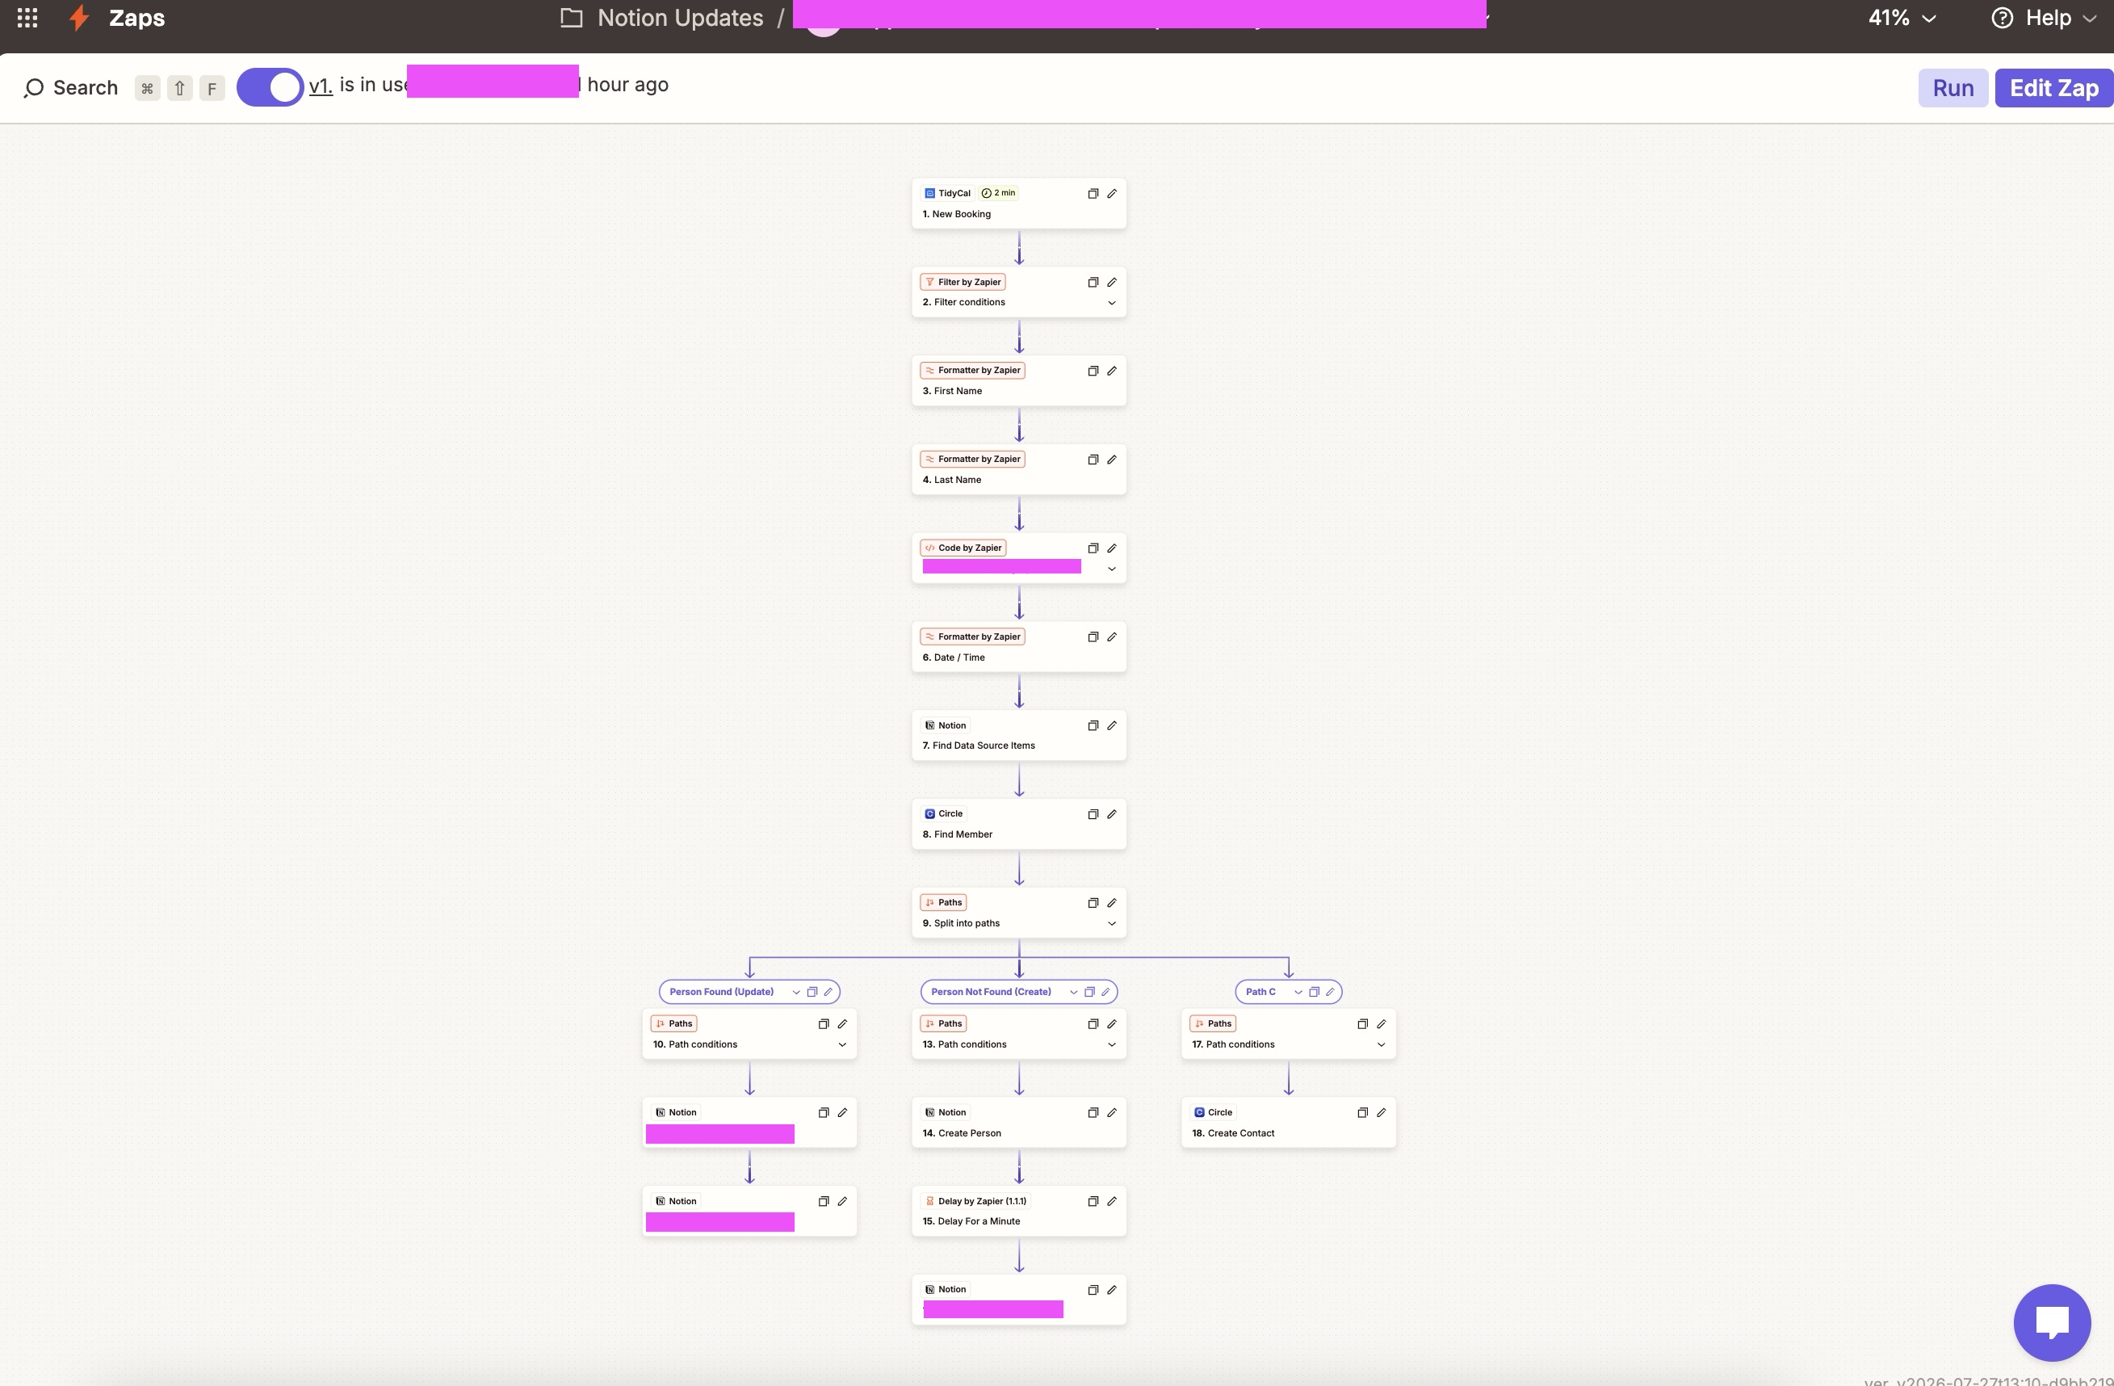Click the 2 min timer badge on TidyCal
Image resolution: width=2114 pixels, height=1386 pixels.
[998, 193]
